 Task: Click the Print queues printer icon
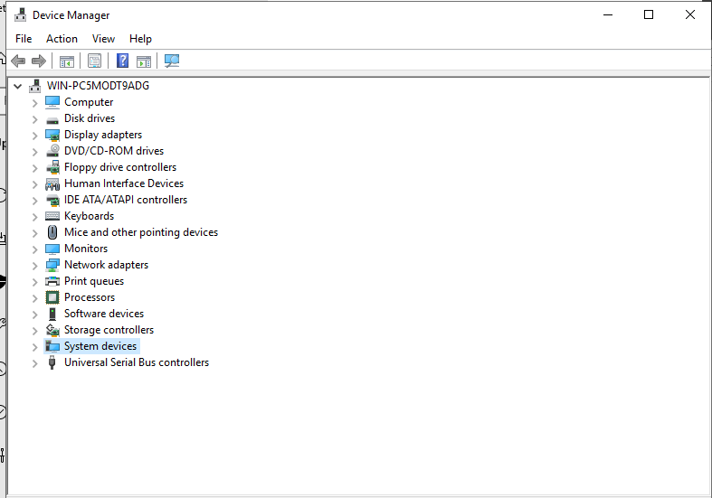[52, 281]
